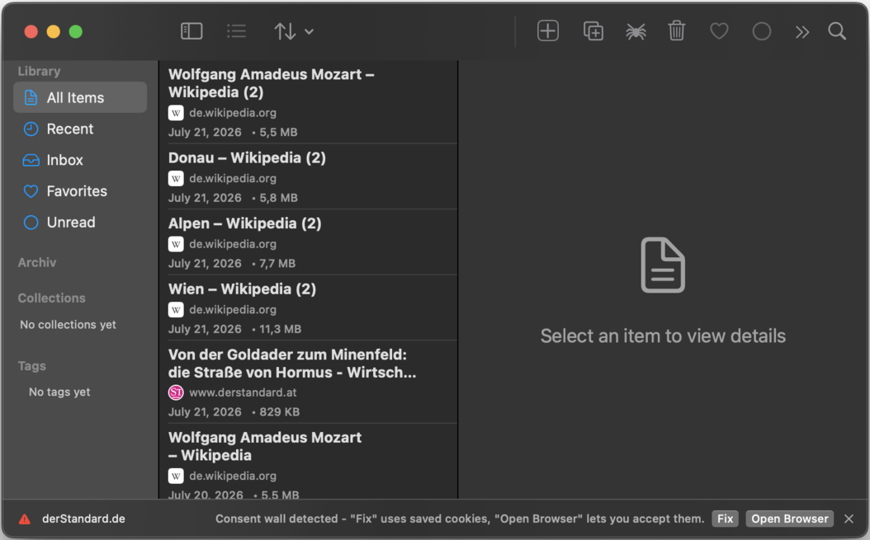Click the add multiple items icon
This screenshot has height=540, width=870.
tap(593, 31)
